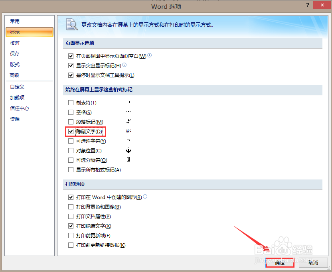The image size is (332, 272).
Task: Click the optional hyphen symbol icon
Action: click(x=128, y=140)
